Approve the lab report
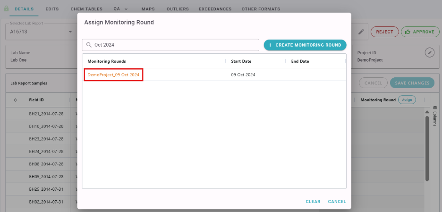The image size is (442, 212). [420, 32]
